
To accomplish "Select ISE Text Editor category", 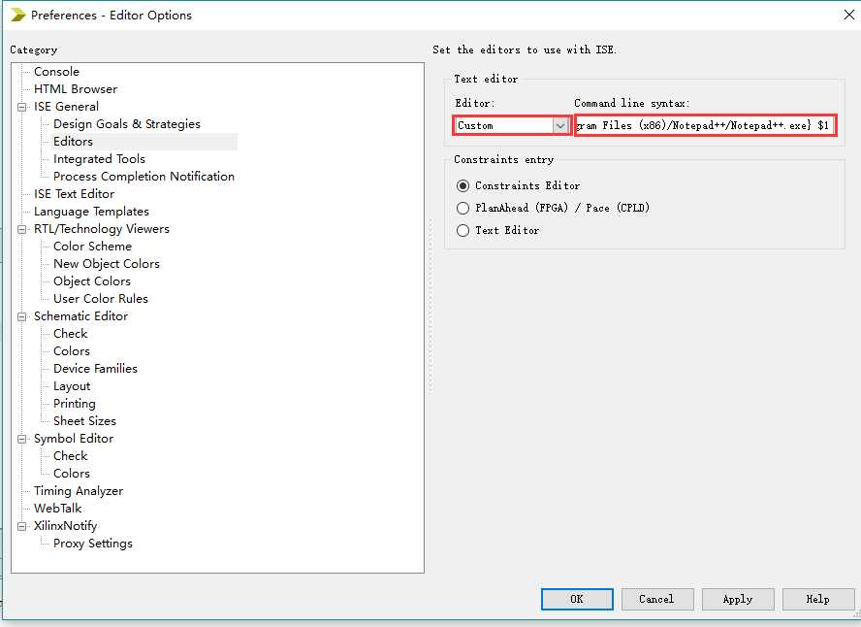I will (x=74, y=194).
